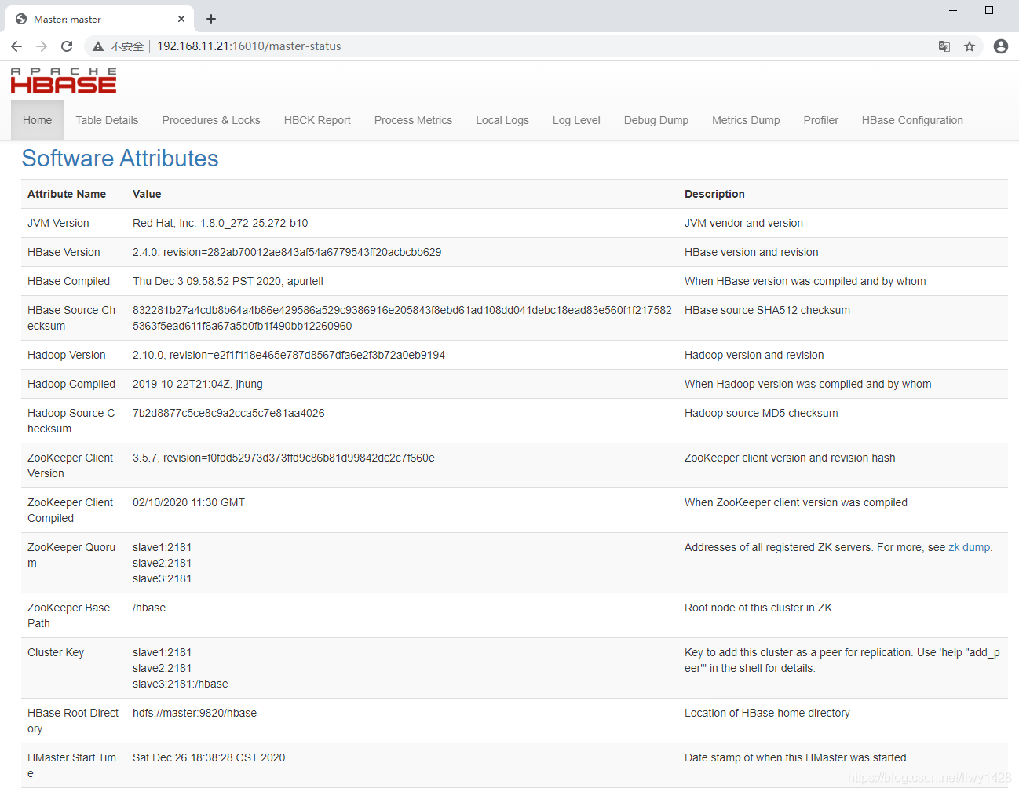1019x792 pixels.
Task: Click slave3:2181:/hbase in Cluster Key
Action: (181, 684)
